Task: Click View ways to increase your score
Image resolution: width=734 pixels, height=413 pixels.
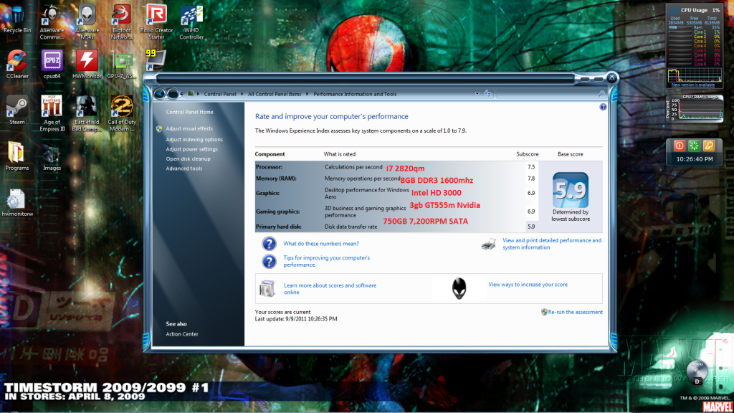Action: [528, 284]
